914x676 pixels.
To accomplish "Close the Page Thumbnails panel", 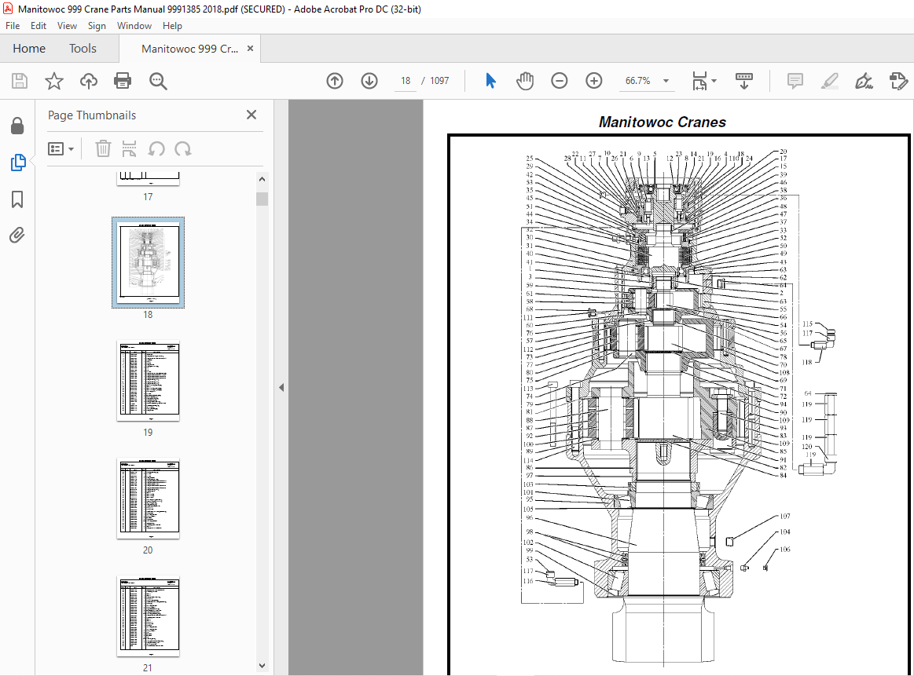I will point(251,115).
